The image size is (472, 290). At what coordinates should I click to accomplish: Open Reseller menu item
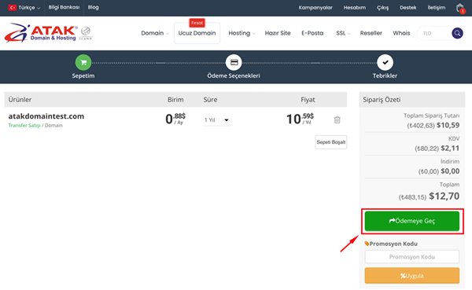[x=371, y=33]
